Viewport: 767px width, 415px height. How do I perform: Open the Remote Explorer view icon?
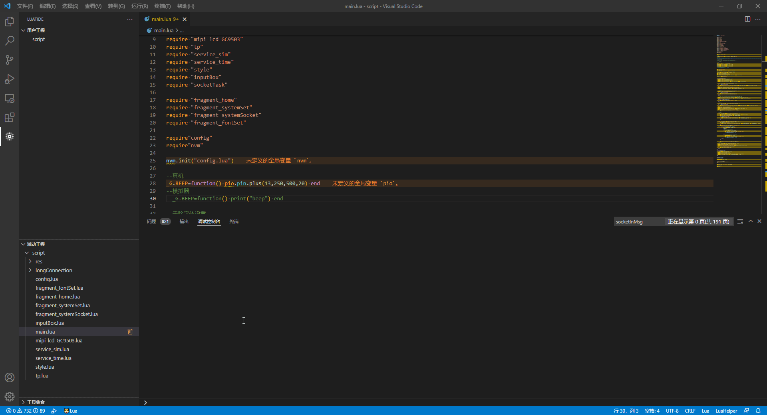(10, 98)
